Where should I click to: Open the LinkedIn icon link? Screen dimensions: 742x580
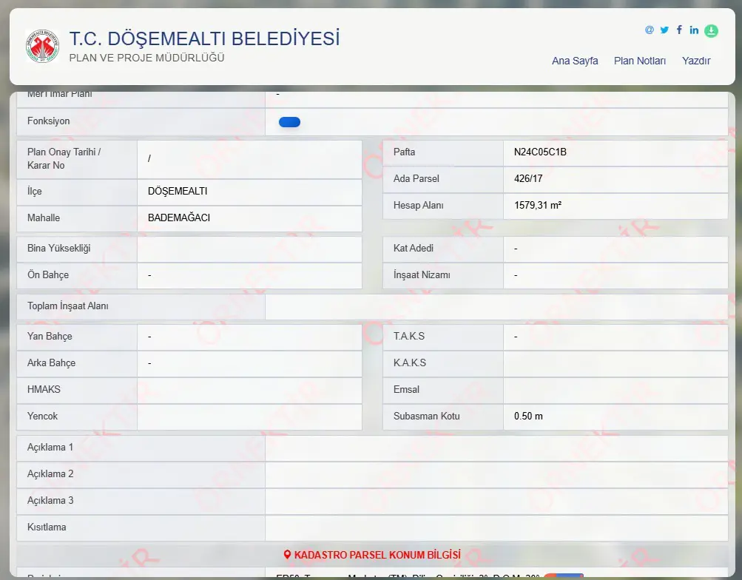[694, 30]
